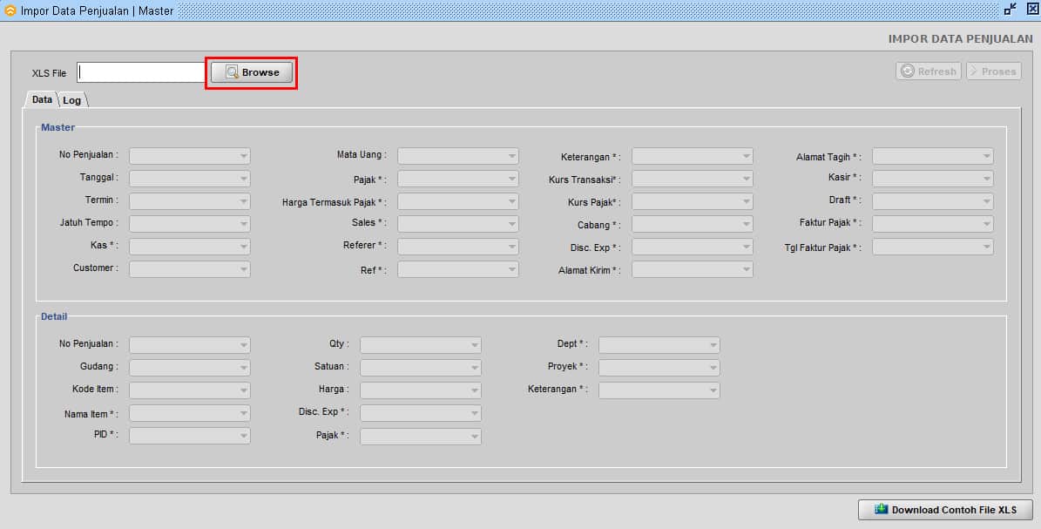Select the Data tab
The height and width of the screenshot is (529, 1041).
42,99
